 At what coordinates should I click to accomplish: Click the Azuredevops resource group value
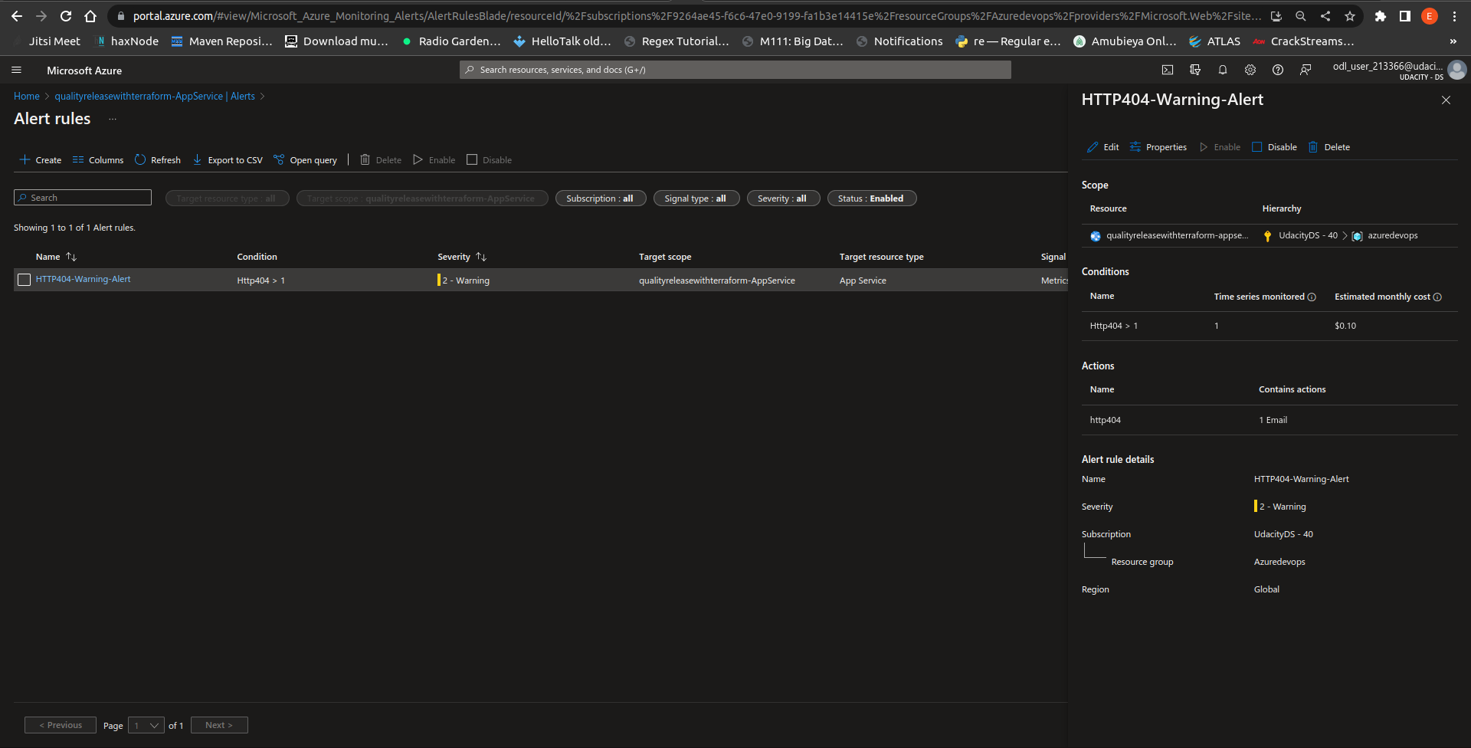click(x=1279, y=562)
